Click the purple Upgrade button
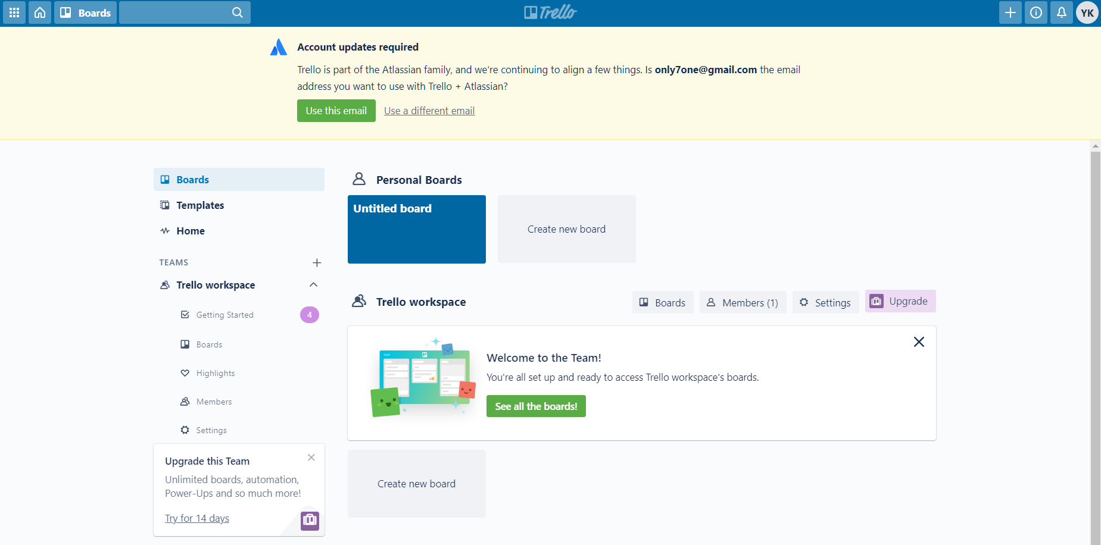Screen dimensions: 1101x545 pos(900,301)
